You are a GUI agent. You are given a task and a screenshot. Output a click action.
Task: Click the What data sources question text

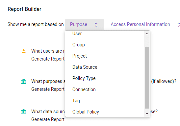pyautogui.click(x=48, y=112)
